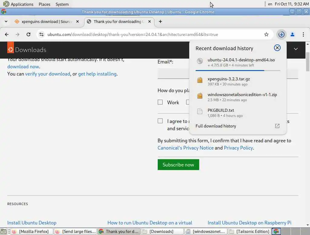Switch to xpenguins download SourceForge tab

47,21
